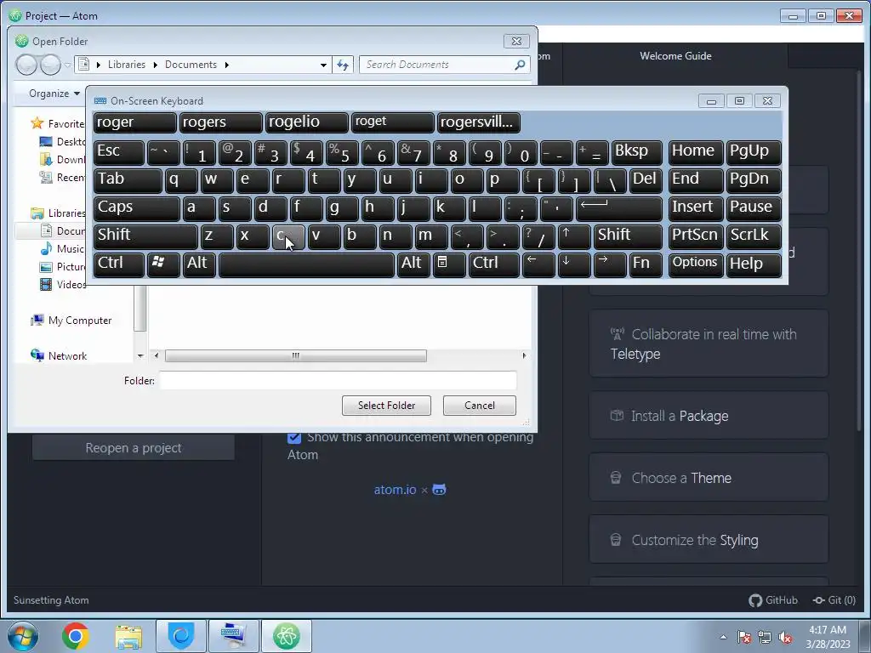Toggle the Caps lock key on the keyboard
871x653 pixels.
click(x=137, y=209)
